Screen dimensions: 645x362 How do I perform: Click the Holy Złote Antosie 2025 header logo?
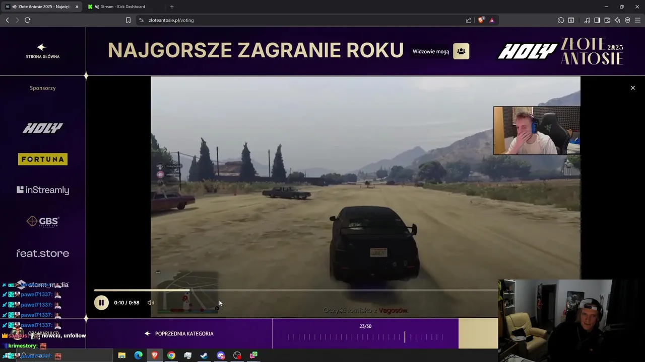tap(560, 51)
